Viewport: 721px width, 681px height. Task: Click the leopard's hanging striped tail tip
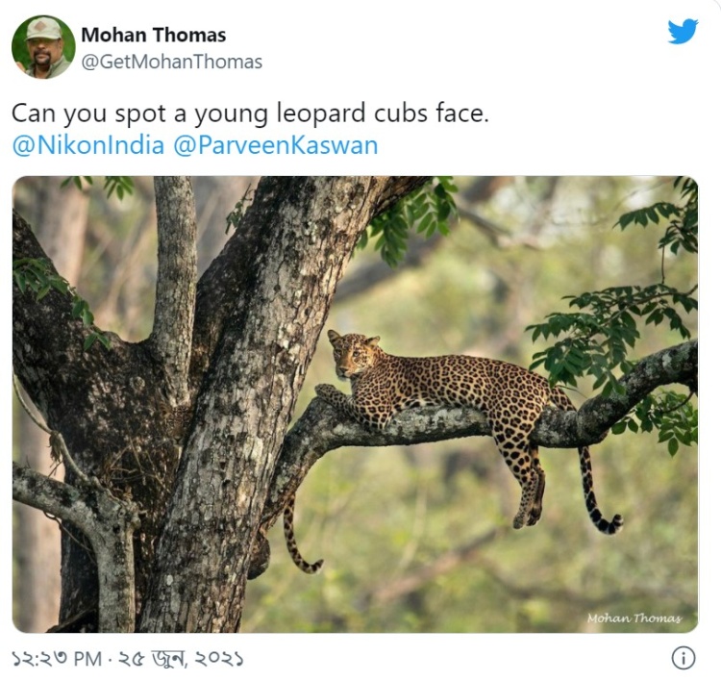pyautogui.click(x=608, y=523)
